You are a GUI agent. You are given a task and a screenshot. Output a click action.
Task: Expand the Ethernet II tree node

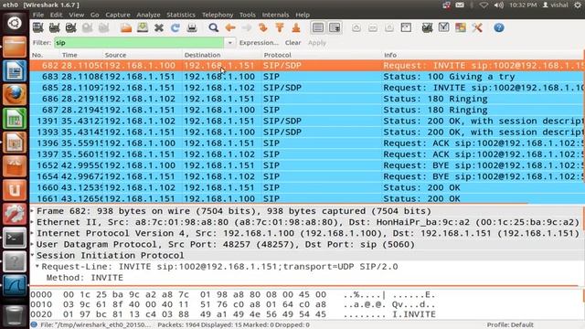tap(33, 222)
